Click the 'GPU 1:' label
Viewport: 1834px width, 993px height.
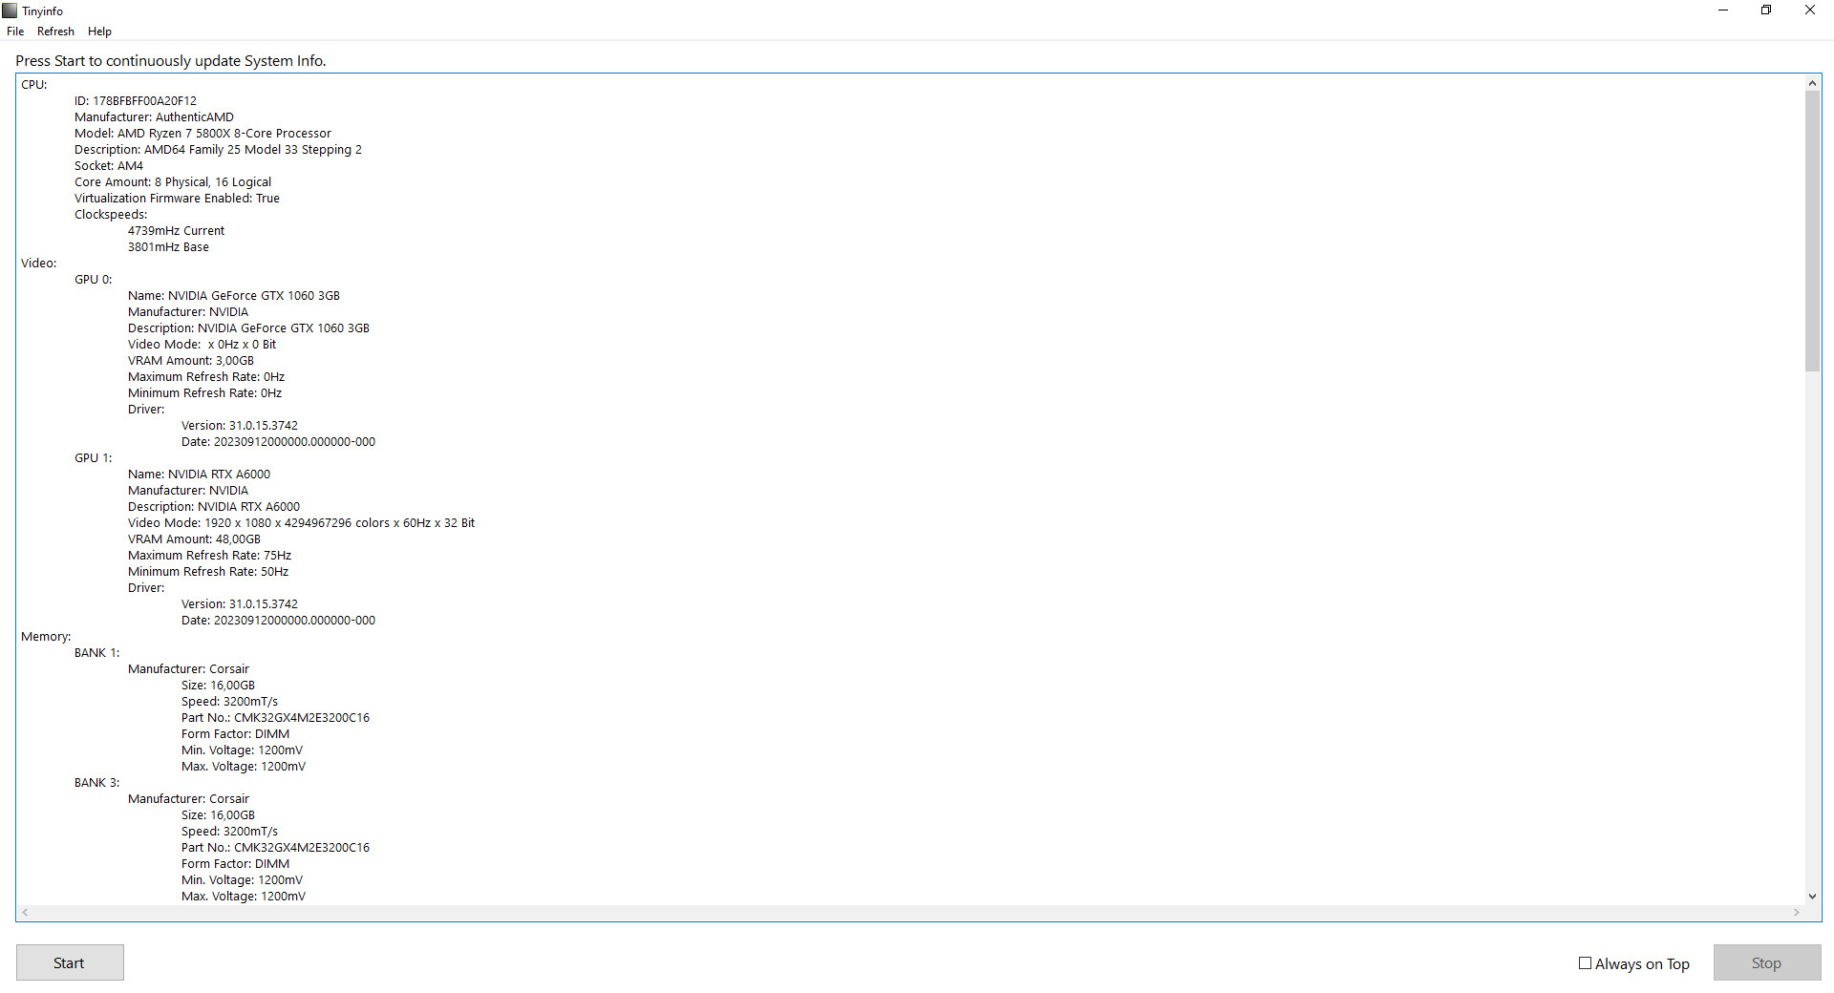(x=93, y=458)
